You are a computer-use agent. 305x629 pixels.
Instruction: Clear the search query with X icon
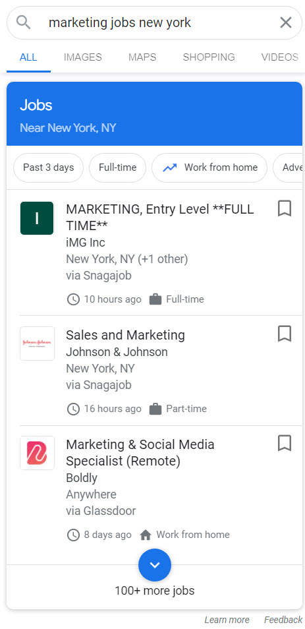pyautogui.click(x=286, y=23)
